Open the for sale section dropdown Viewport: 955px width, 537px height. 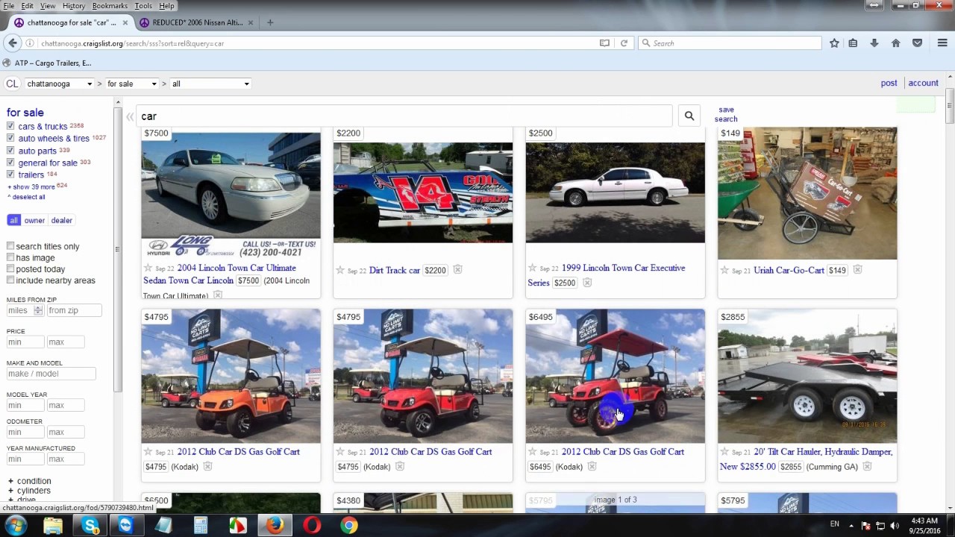coord(132,84)
